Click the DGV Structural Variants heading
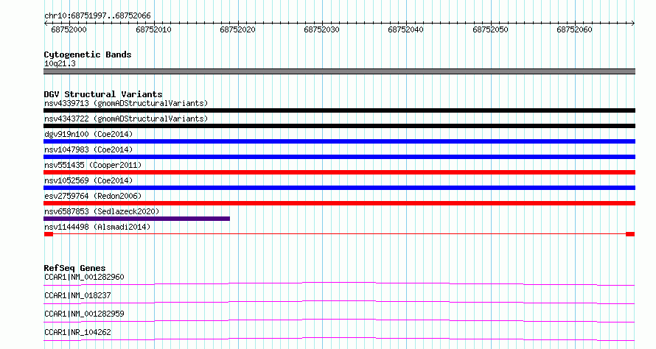This screenshot has height=349, width=656. 103,94
